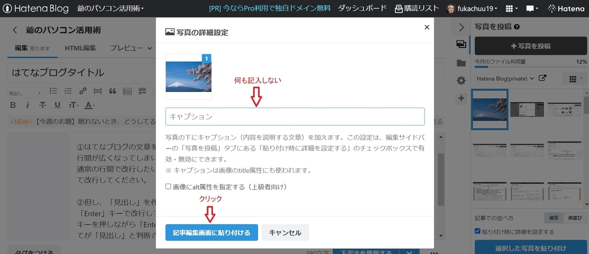Click 記事編集画面に貼り付ける button

click(x=212, y=232)
